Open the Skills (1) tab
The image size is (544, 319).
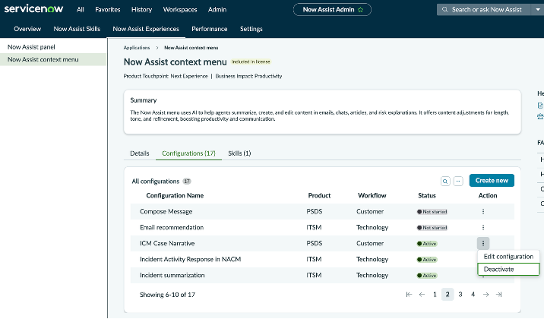(239, 153)
